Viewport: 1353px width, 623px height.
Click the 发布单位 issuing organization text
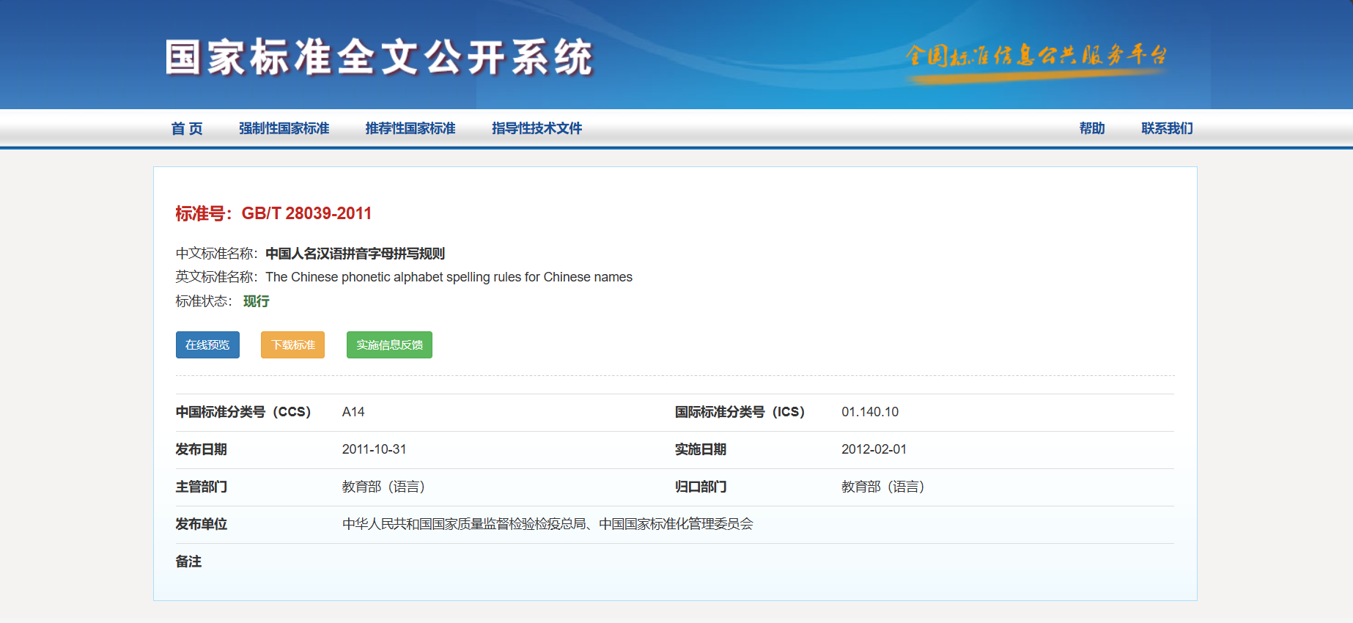pyautogui.click(x=548, y=524)
